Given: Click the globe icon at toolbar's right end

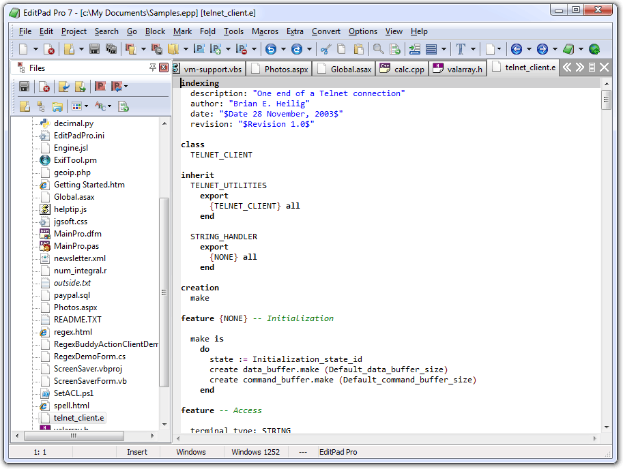Looking at the screenshot, I should click(594, 49).
